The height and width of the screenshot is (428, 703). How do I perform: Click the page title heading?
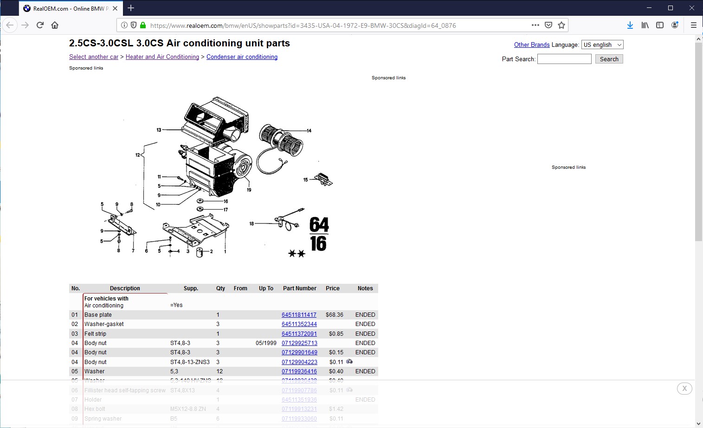coord(180,43)
